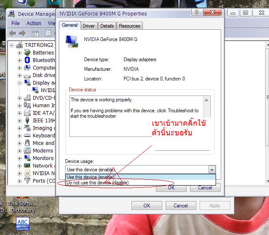The width and height of the screenshot is (269, 235).
Task: Click the Mice and pointing devices icon
Action: (27, 143)
